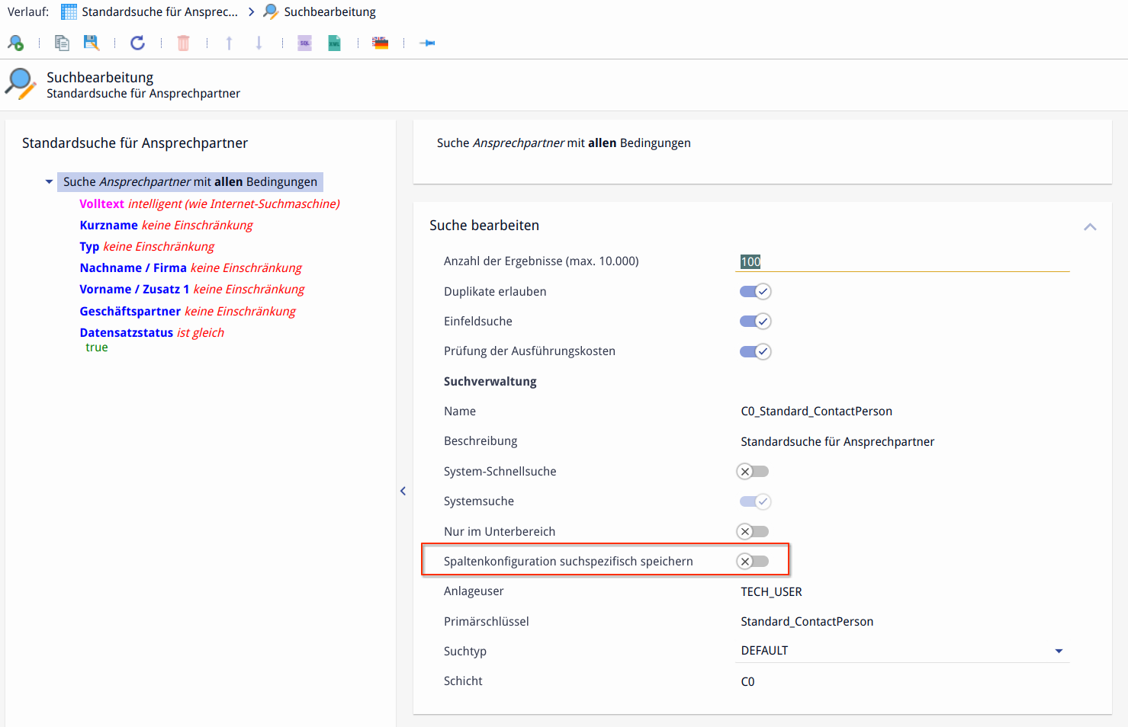Viewport: 1128px width, 727px height.
Task: Open the Suchtyp DEFAULT dropdown
Action: click(1058, 651)
